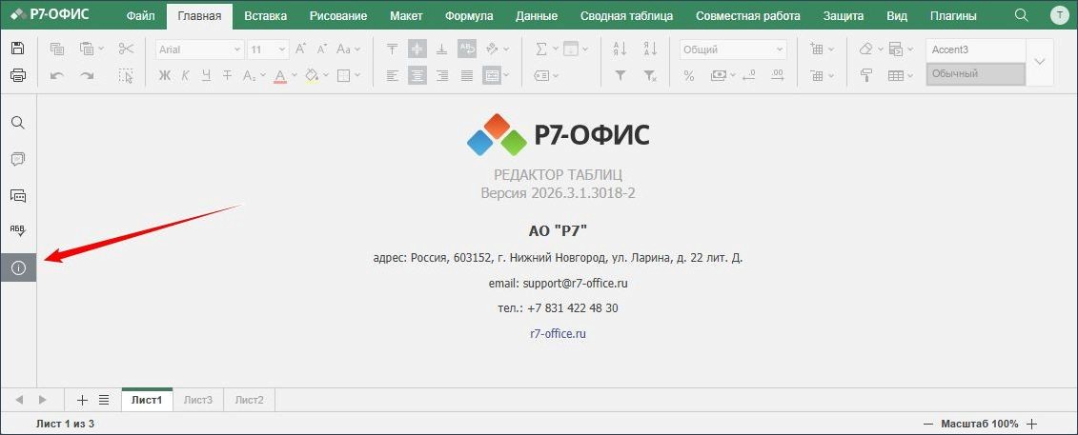The image size is (1078, 435).
Task: Undo the last action
Action: pyautogui.click(x=57, y=75)
